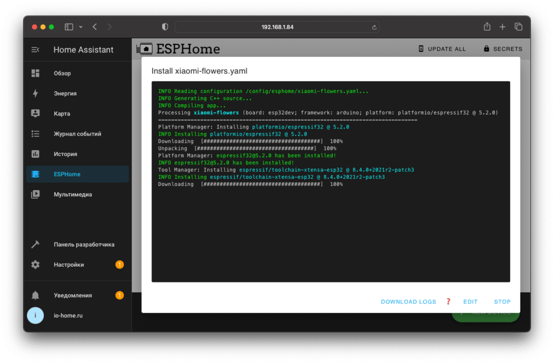
Task: Click the lock icon beside SECRETS
Action: click(x=486, y=49)
